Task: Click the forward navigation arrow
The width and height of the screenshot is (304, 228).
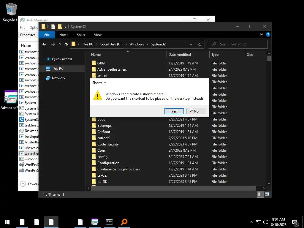Action: point(53,44)
